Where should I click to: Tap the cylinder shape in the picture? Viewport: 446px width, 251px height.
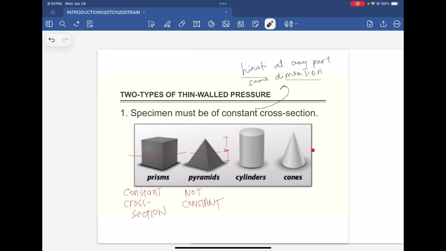click(252, 148)
